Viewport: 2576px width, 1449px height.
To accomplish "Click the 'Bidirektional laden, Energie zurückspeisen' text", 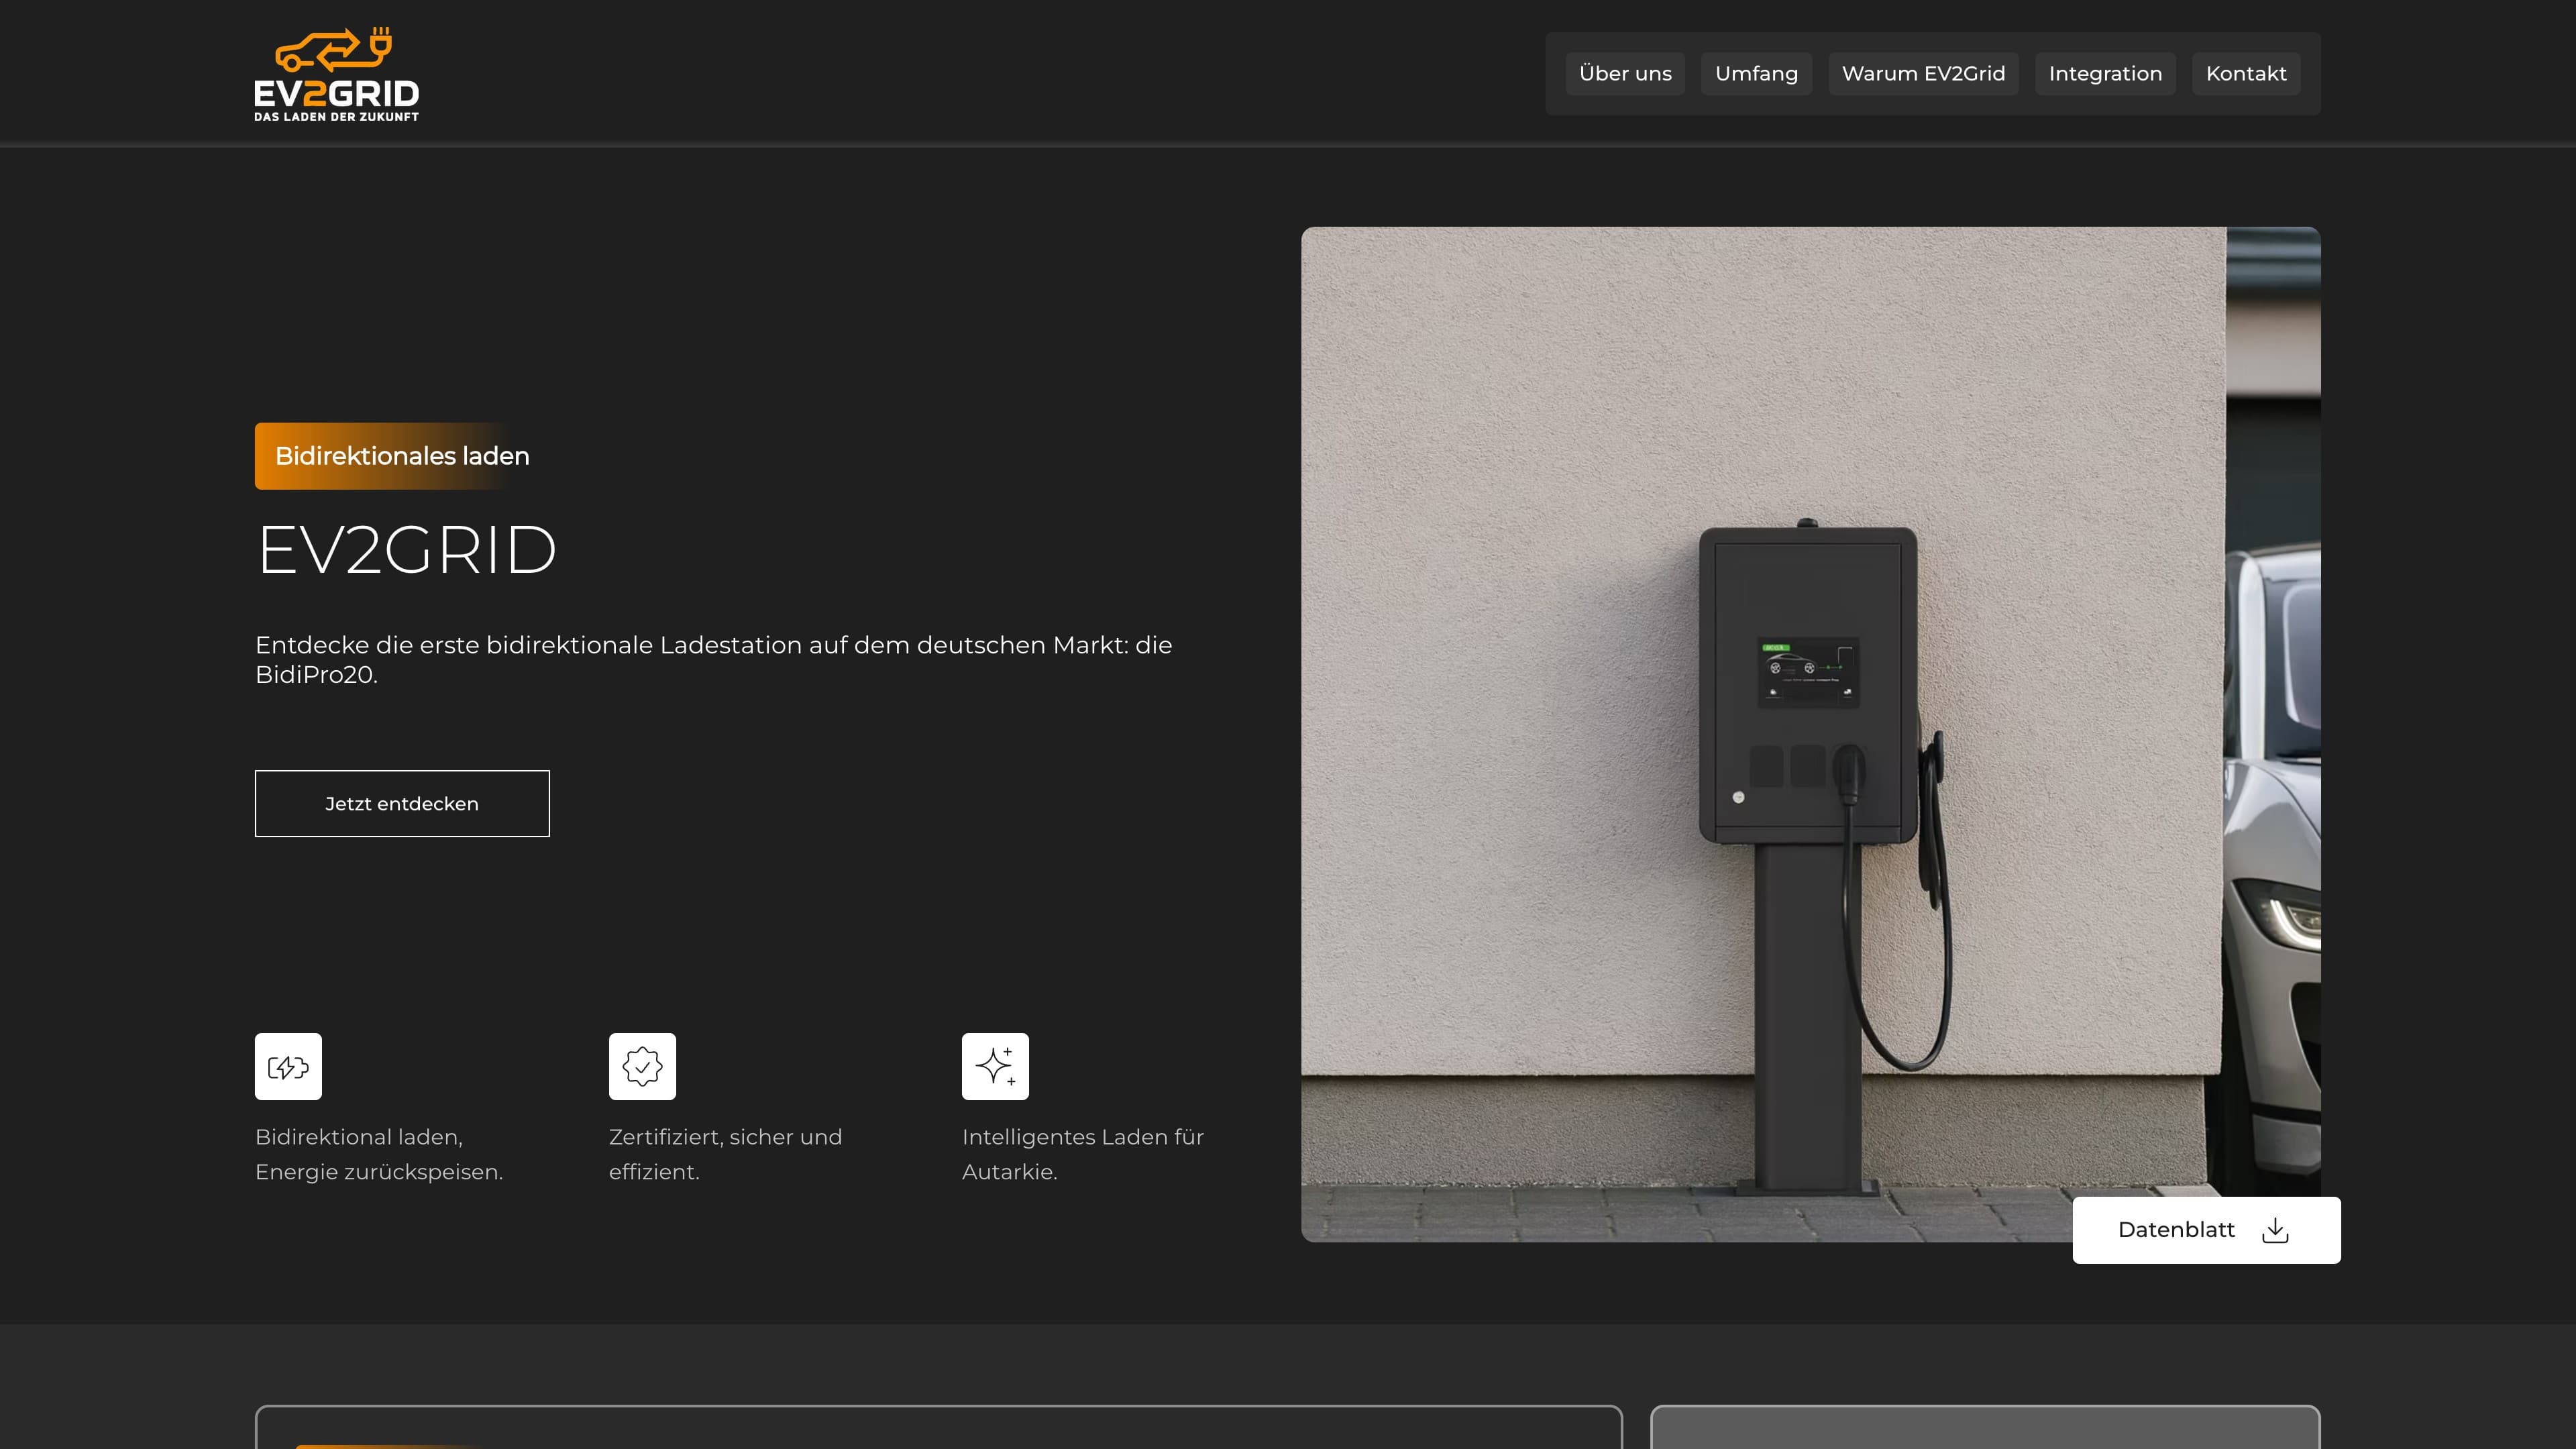I will (379, 1154).
